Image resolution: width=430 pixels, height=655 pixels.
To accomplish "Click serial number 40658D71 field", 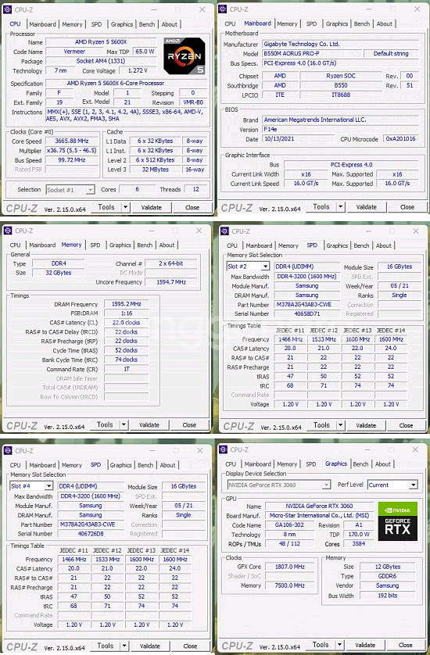I will coord(306,313).
